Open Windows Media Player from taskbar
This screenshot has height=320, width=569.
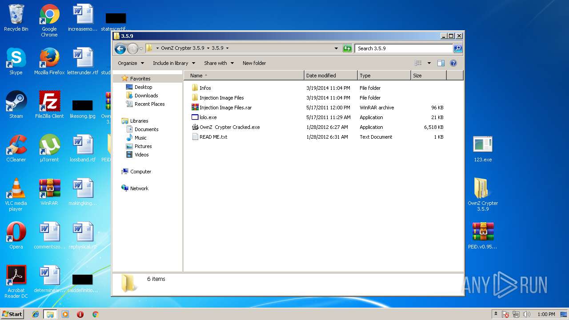[x=65, y=314]
